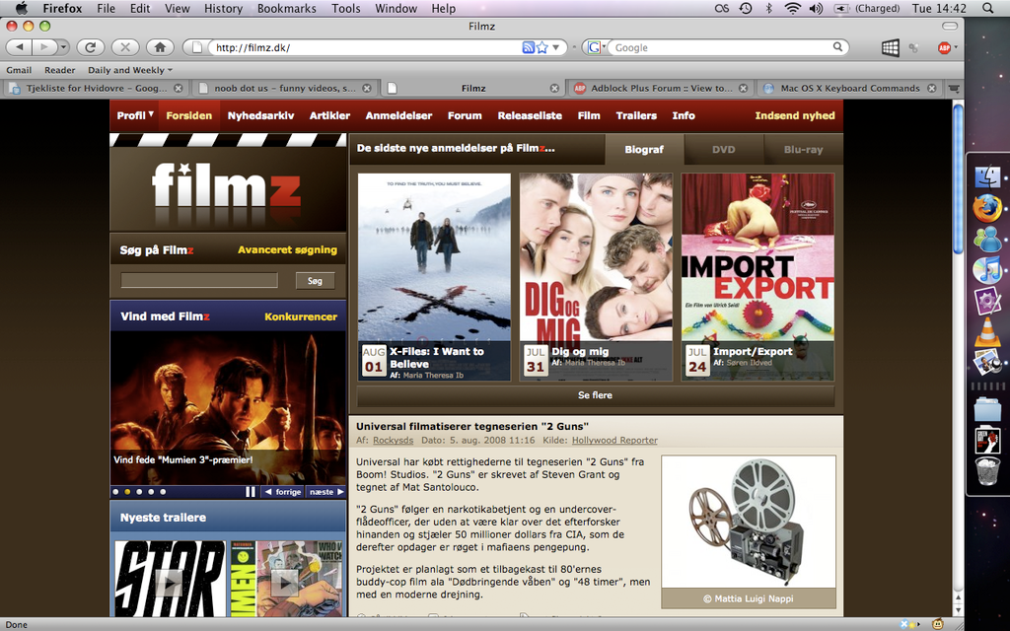The width and height of the screenshot is (1010, 631).
Task: Open the Konkurrencer link
Action: (x=301, y=316)
